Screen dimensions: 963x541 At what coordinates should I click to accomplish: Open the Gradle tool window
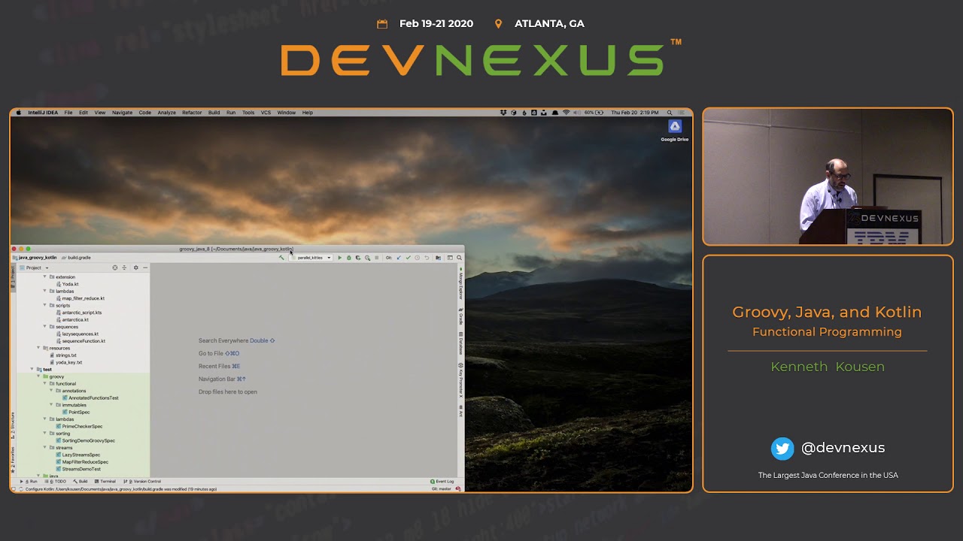(461, 318)
